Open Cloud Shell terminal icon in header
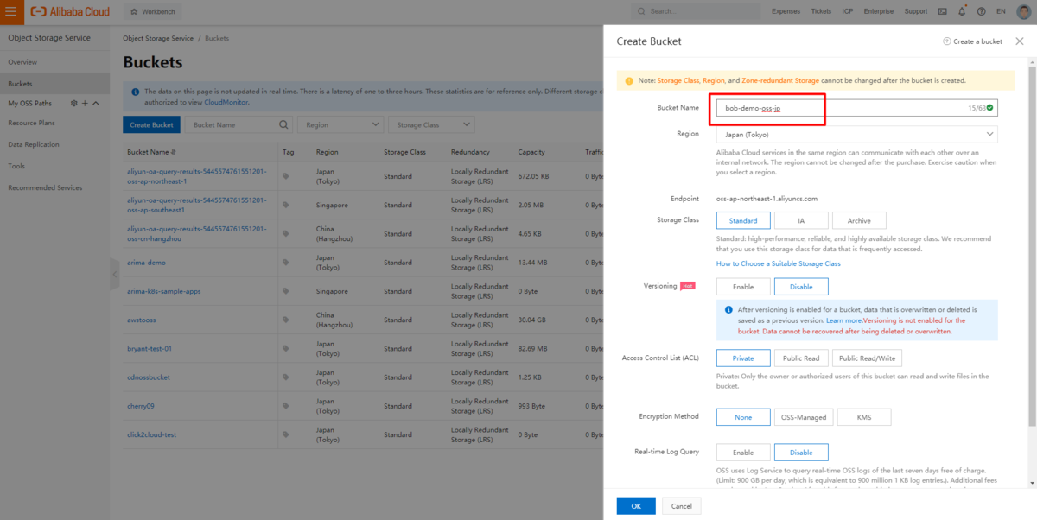Image resolution: width=1037 pixels, height=520 pixels. coord(943,11)
